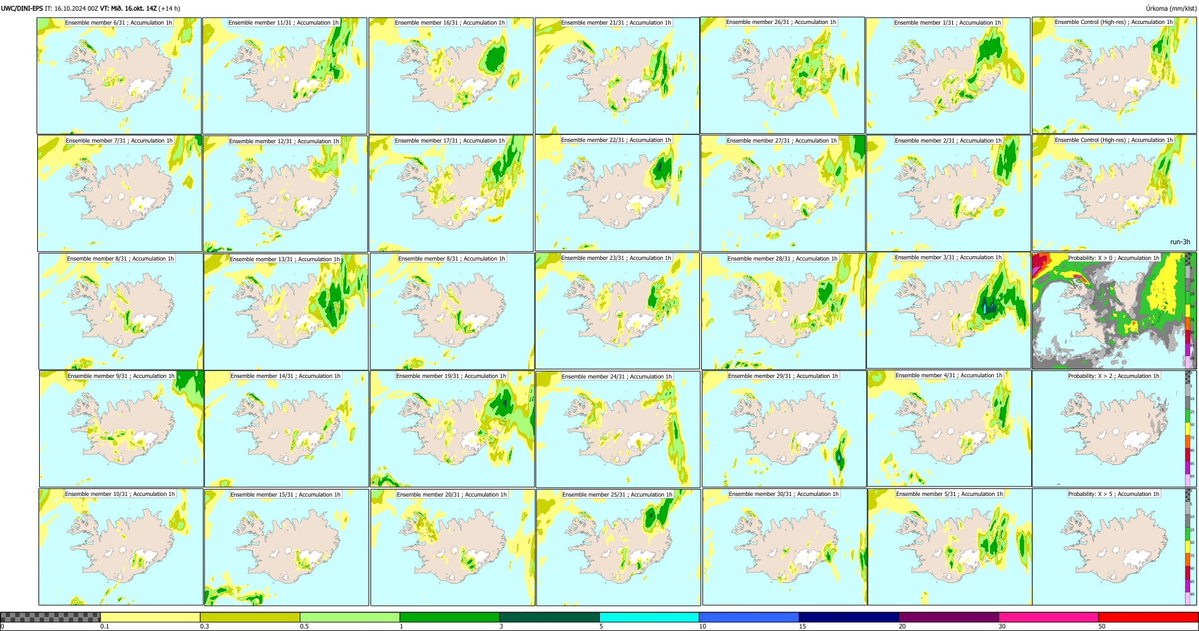Select the Ensemble member 12/31 panel

click(285, 194)
